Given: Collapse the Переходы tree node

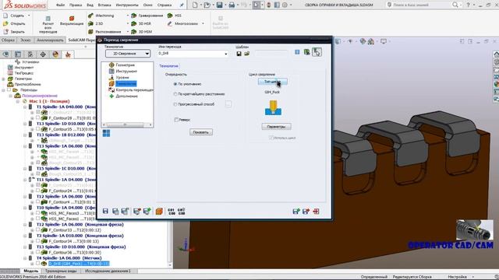Looking at the screenshot, I should pos(3,90).
